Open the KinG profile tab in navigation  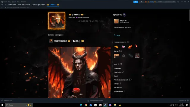[x=53, y=5]
